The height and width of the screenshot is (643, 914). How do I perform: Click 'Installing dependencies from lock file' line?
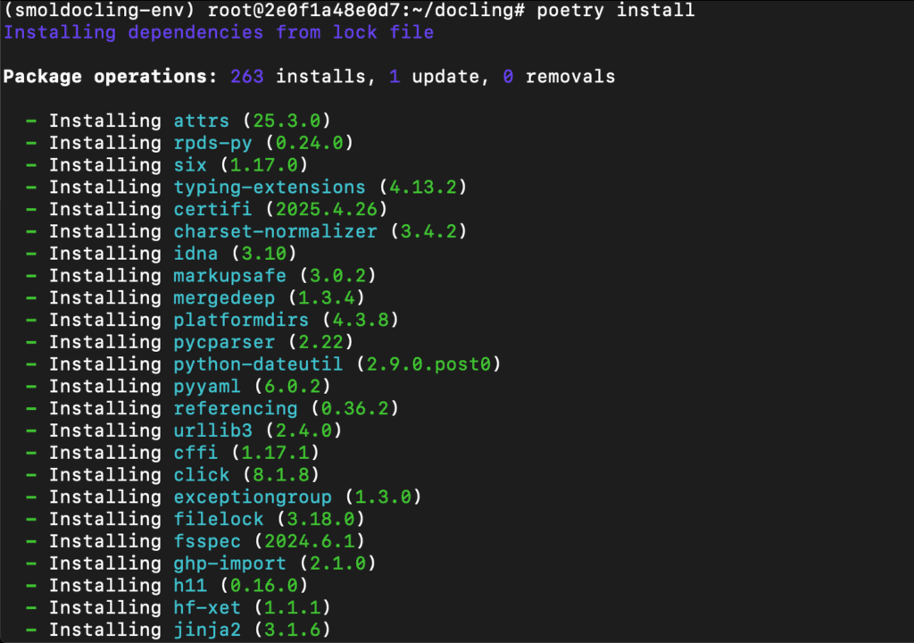pos(219,32)
